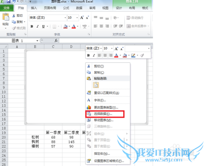Click the Paste icon in the ribbon
206x166 pixels.
click(x=6, y=17)
